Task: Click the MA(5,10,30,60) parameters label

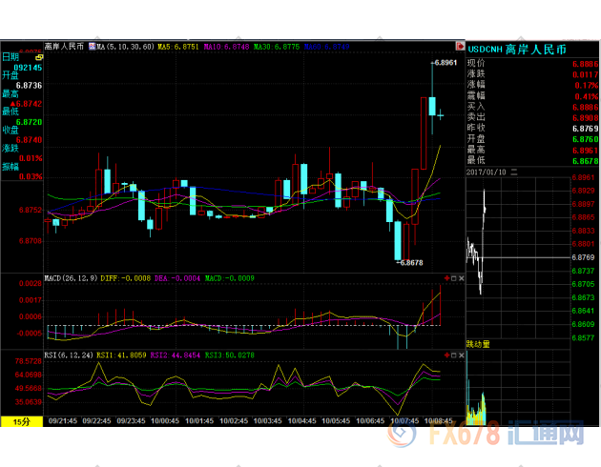Action: click(x=125, y=46)
